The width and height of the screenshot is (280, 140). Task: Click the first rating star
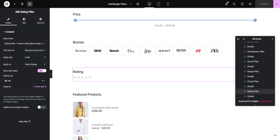74,77
